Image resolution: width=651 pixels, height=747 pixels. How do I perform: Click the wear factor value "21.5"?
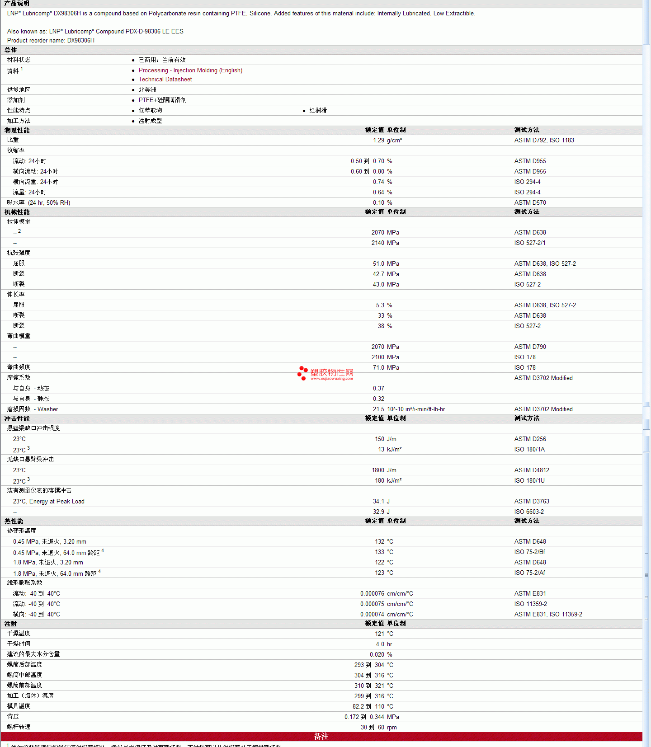click(378, 409)
